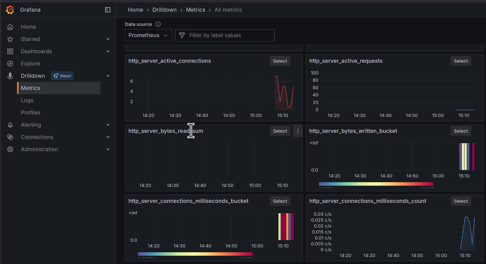Click the Filter by label values field
486x264 pixels.
[225, 35]
